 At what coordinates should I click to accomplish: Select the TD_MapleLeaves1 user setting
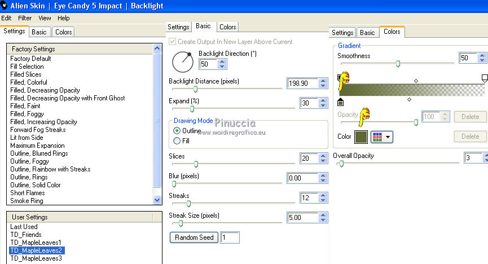coord(36,243)
